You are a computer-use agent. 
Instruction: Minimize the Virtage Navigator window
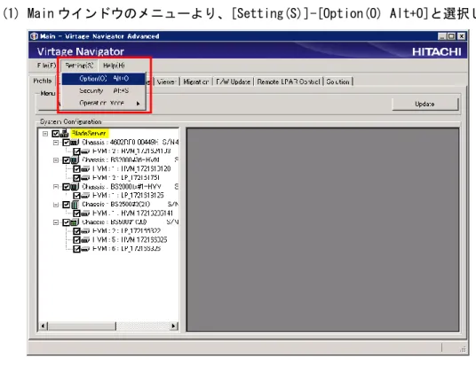pos(442,36)
